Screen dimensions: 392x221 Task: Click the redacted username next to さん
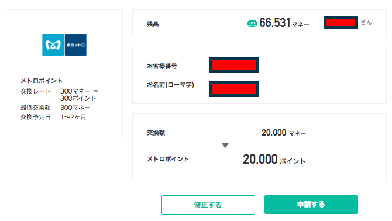(341, 22)
